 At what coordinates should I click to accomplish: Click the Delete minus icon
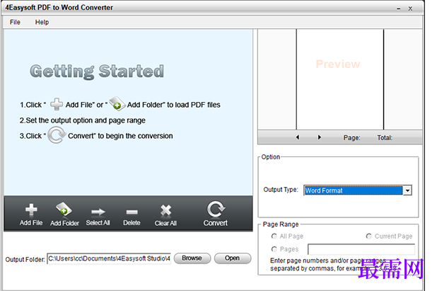click(132, 212)
